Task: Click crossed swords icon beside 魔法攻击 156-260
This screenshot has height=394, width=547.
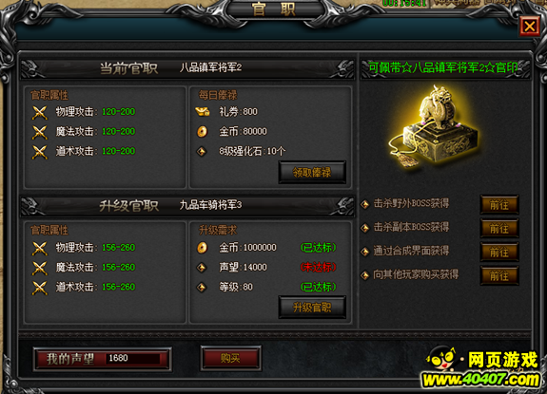Action: point(39,268)
